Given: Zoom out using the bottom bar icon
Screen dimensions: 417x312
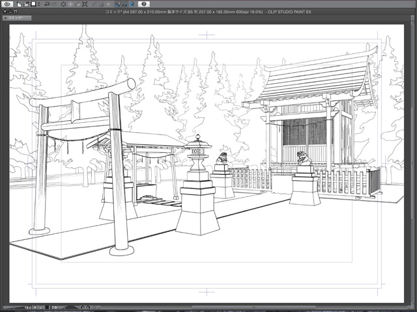Looking at the screenshot, I should tap(35, 307).
